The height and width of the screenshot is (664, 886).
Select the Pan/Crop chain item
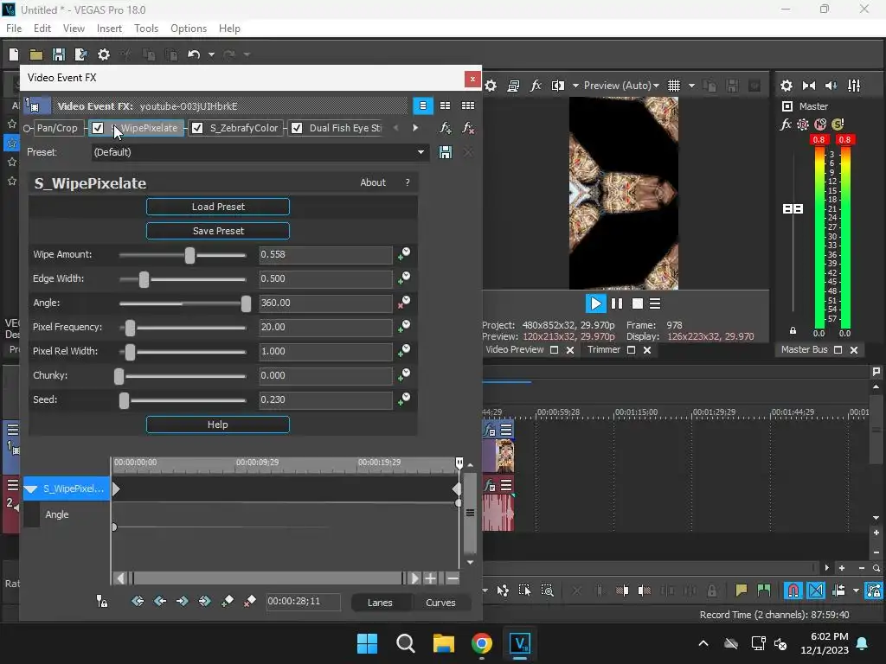click(x=56, y=128)
